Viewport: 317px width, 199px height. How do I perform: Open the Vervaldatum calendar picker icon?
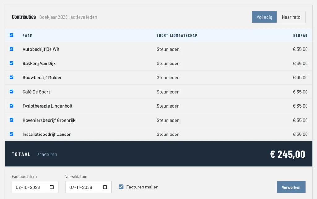point(105,187)
